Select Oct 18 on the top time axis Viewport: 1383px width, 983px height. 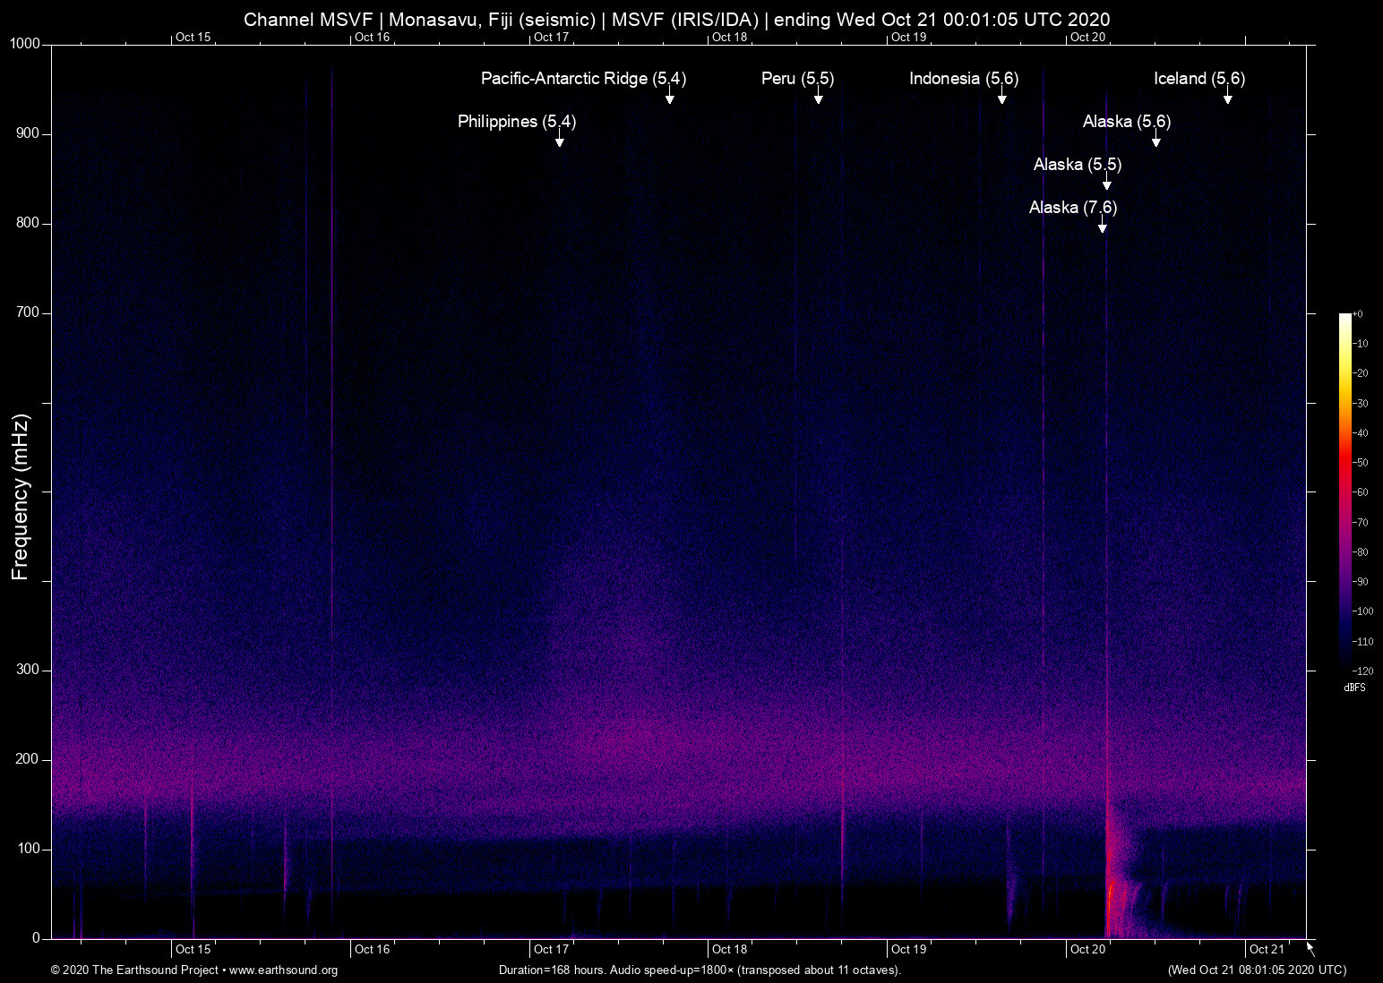click(x=729, y=37)
